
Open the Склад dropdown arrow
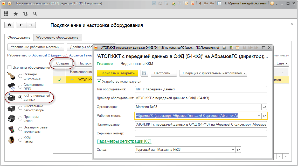[233, 150]
